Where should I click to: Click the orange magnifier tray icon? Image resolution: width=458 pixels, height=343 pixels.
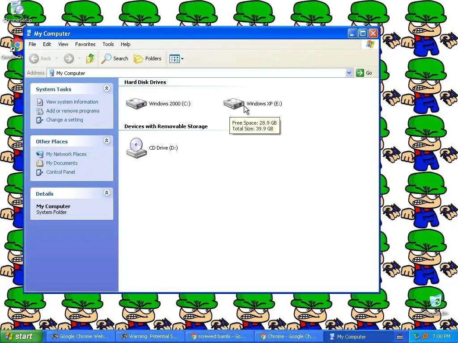click(x=425, y=337)
